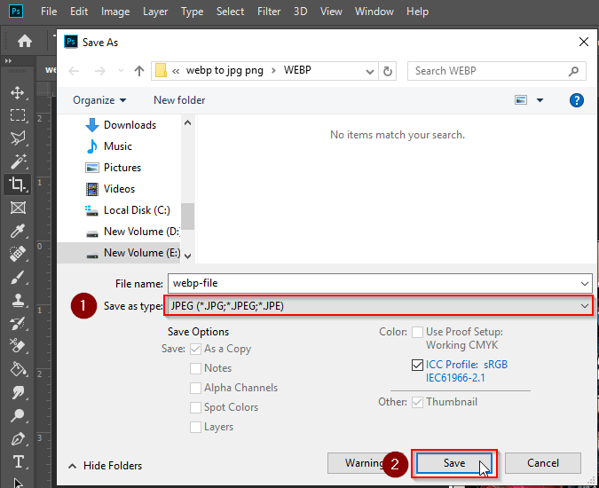Screen dimensions: 599x488
Task: Click the webp to jpg png breadcrumb
Action: [x=225, y=70]
